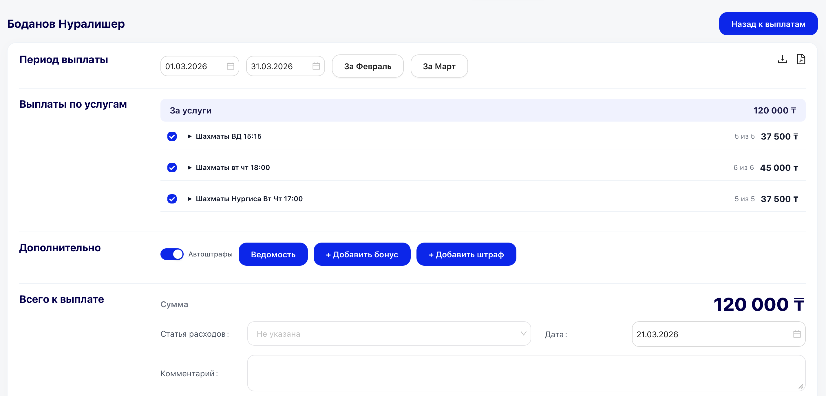Click the + Добавить штраф button
826x396 pixels.
point(466,254)
